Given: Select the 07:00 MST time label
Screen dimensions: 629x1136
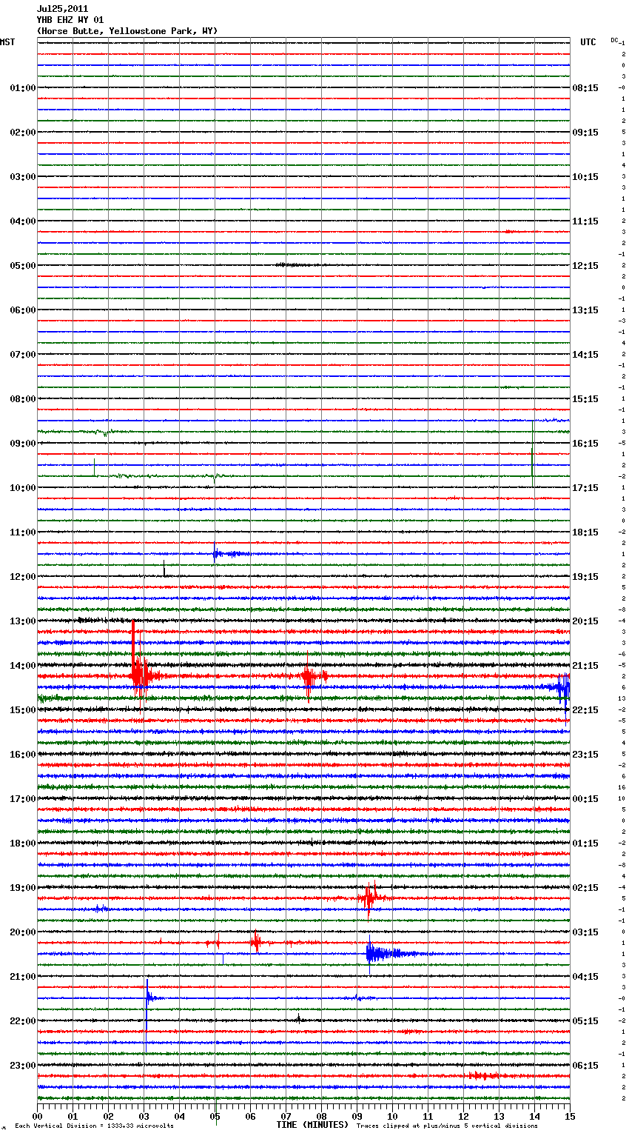Looking at the screenshot, I should 22,355.
